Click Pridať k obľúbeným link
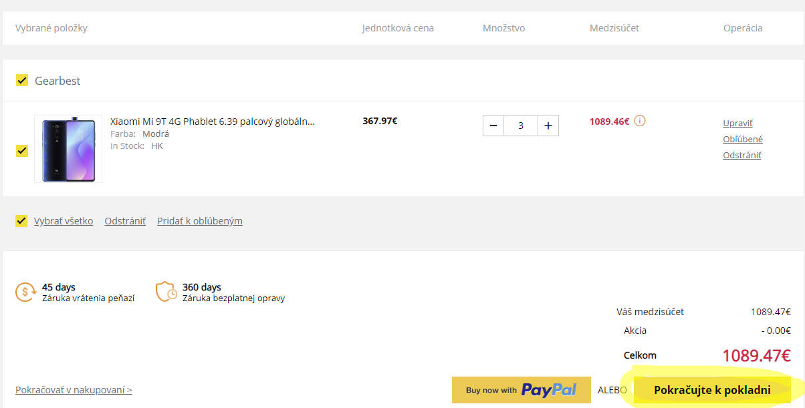 pos(199,221)
